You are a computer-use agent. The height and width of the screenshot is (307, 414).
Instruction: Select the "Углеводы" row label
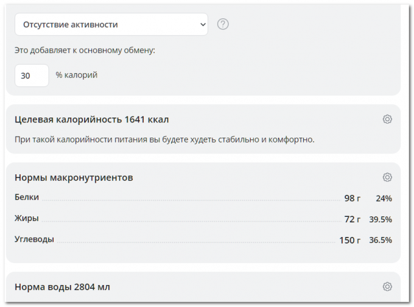click(34, 239)
